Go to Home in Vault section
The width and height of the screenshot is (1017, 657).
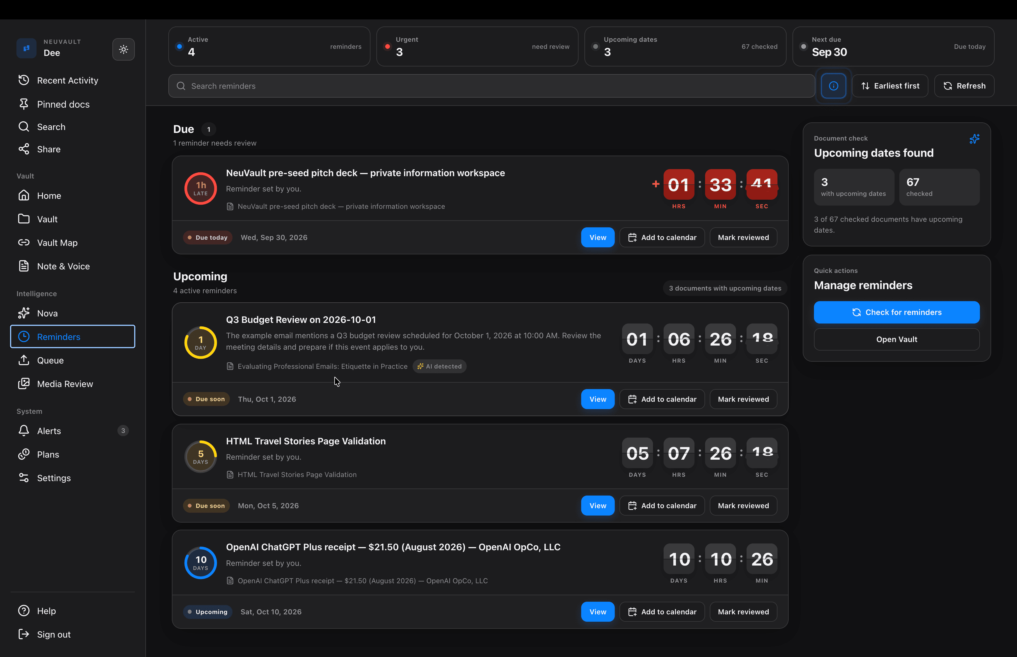pos(73,195)
